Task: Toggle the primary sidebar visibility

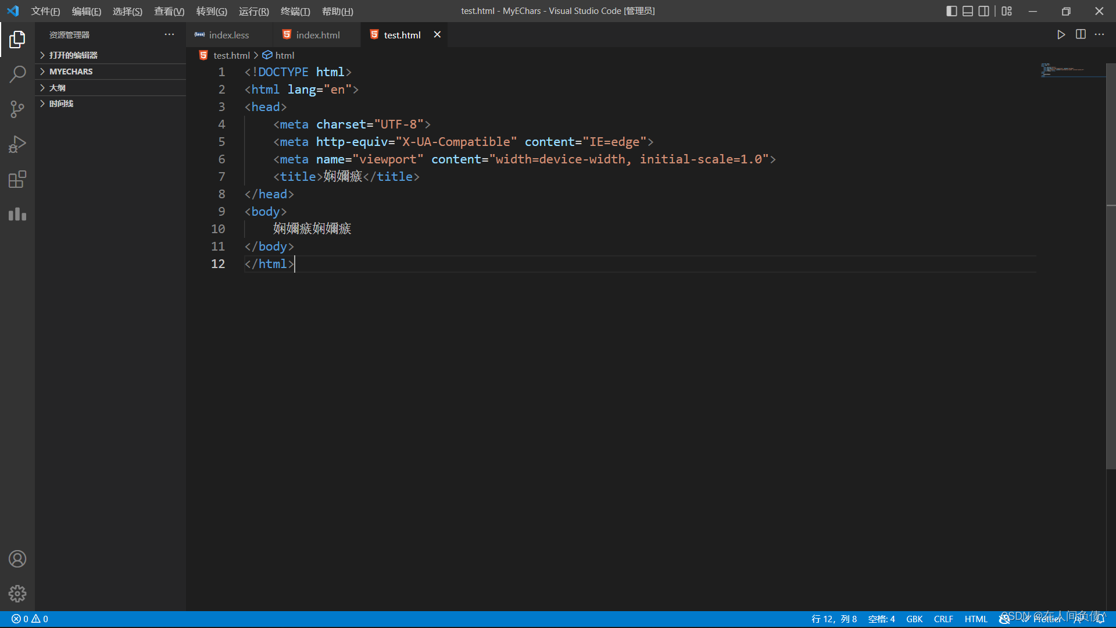Action: (x=952, y=11)
